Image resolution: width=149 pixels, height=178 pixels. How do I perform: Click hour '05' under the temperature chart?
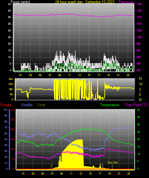[x=43, y=174]
